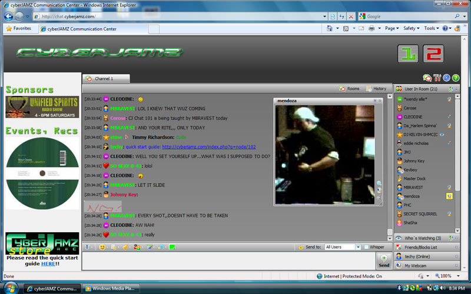Click the IE stop loading button

pos(350,16)
